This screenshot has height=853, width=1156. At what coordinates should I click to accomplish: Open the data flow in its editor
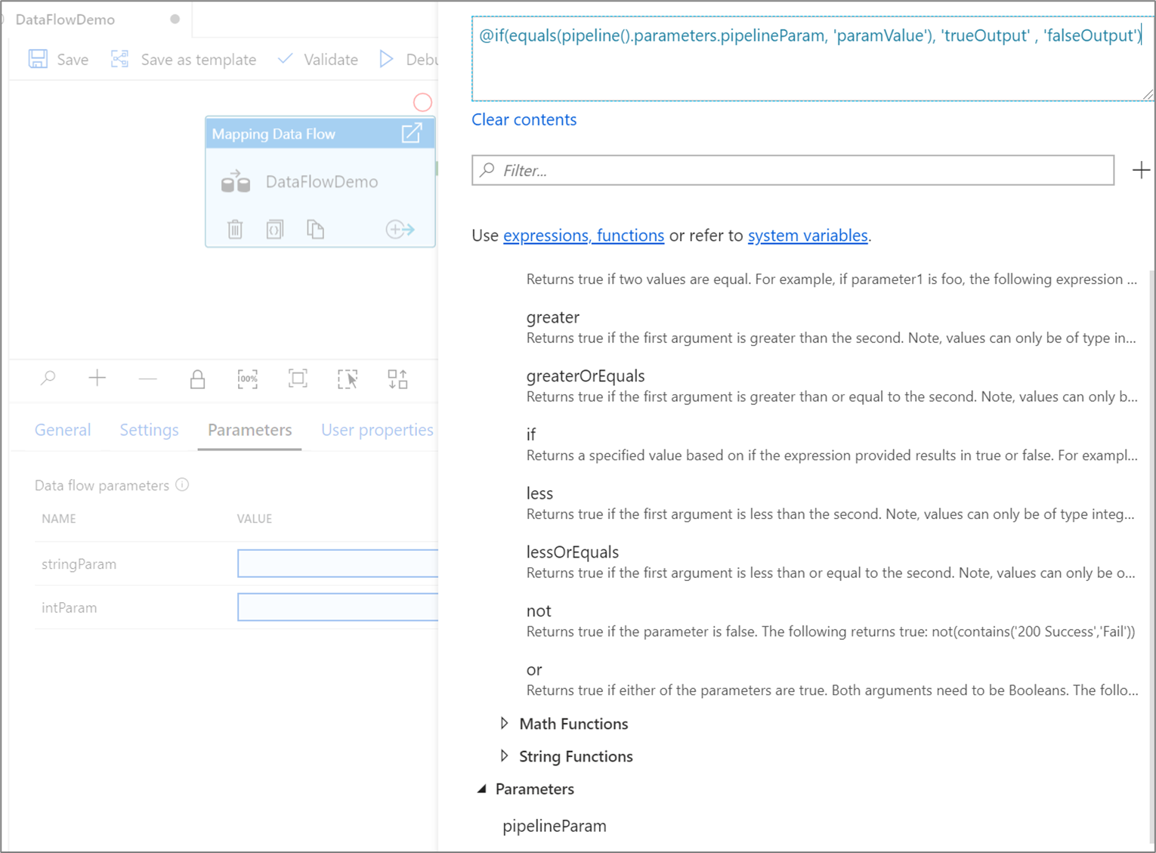click(411, 132)
